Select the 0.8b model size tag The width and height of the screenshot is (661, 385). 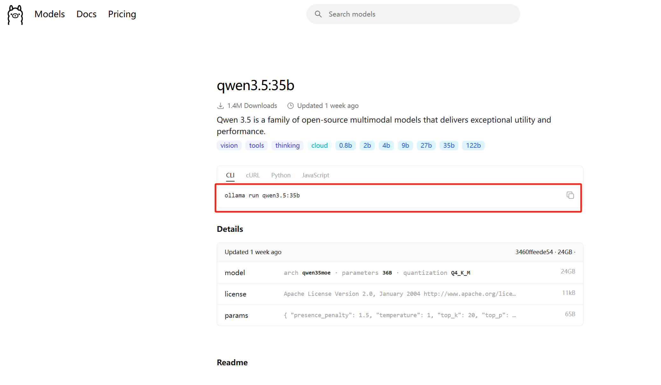(x=345, y=146)
